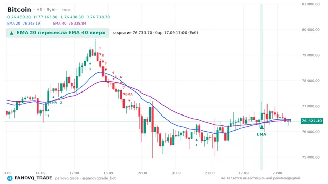The image size is (328, 184).
Task: Click the 78 000.00 price axis label
Action: coord(311,81)
